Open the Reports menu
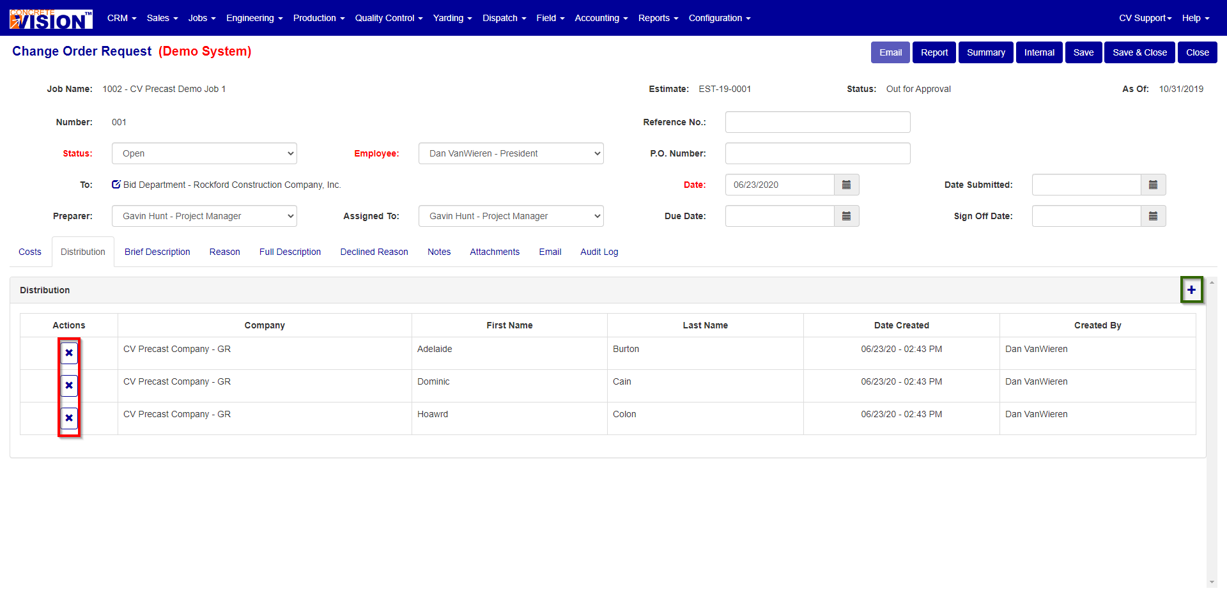 tap(658, 18)
